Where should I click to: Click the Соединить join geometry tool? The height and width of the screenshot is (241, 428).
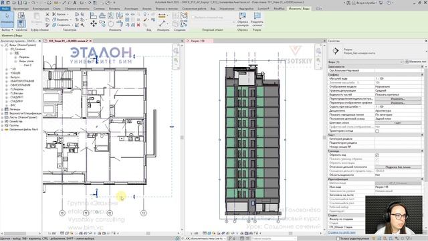click(62, 25)
